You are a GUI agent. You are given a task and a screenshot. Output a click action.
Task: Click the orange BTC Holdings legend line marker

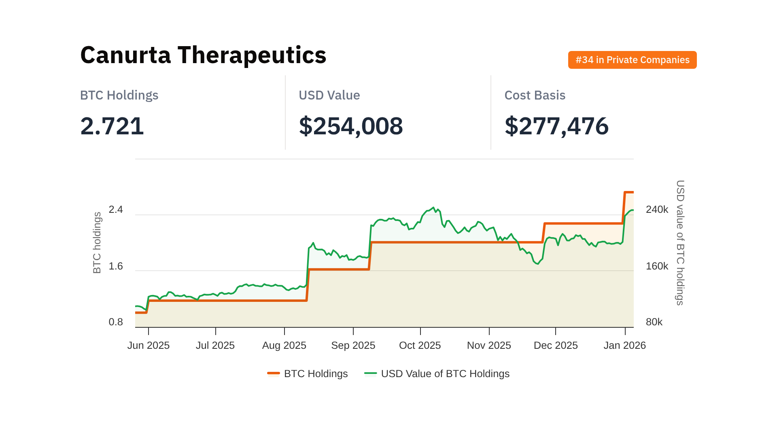pyautogui.click(x=274, y=373)
